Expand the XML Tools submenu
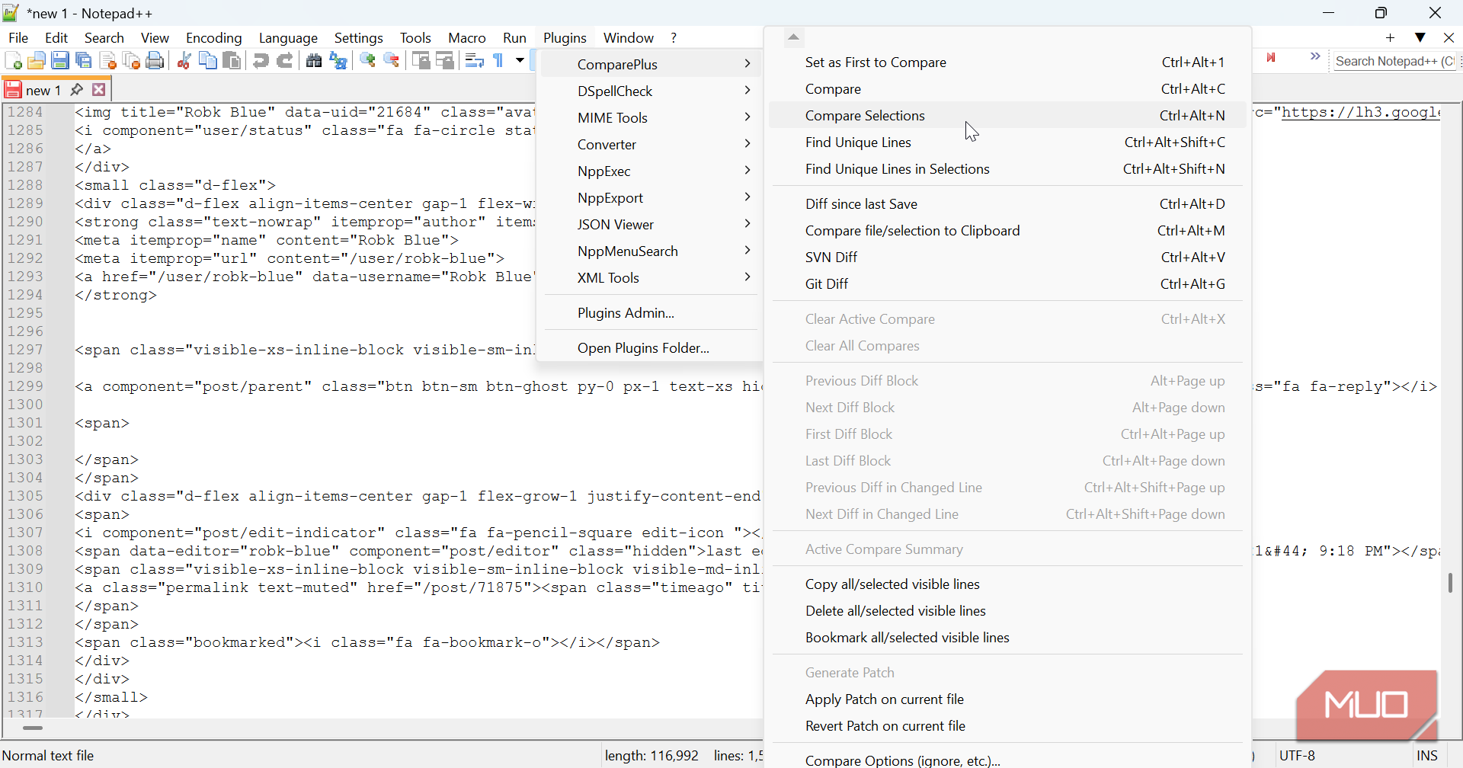The height and width of the screenshot is (768, 1463). pyautogui.click(x=651, y=278)
